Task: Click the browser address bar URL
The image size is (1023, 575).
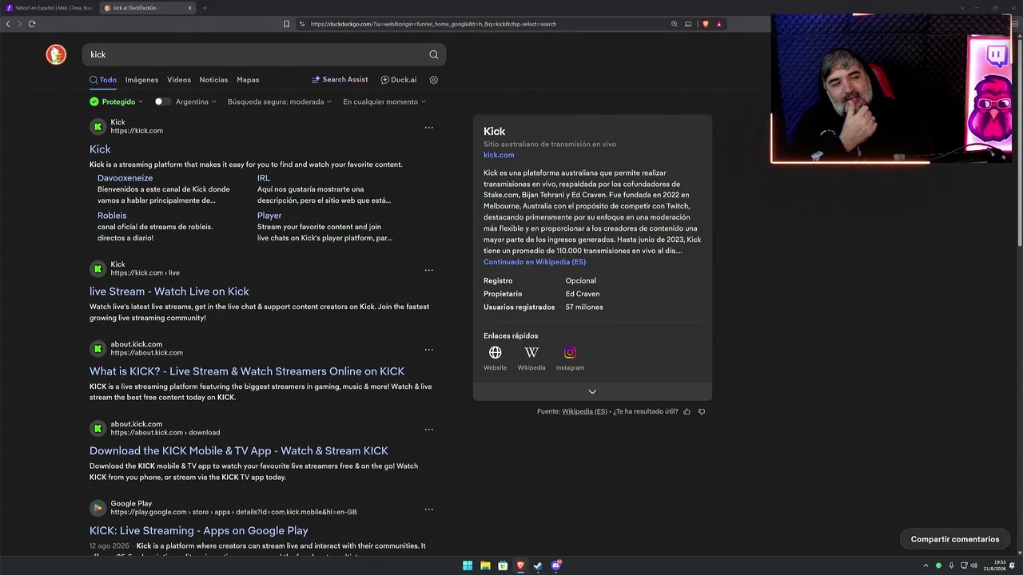Action: [x=433, y=24]
